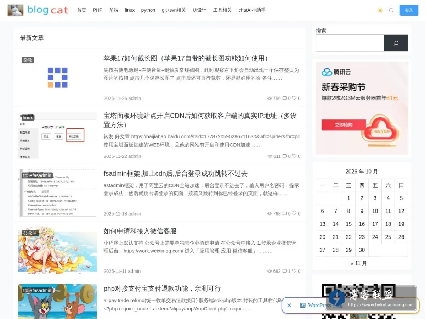Click the blog cat logo
425x319 pixels.
tap(38, 10)
